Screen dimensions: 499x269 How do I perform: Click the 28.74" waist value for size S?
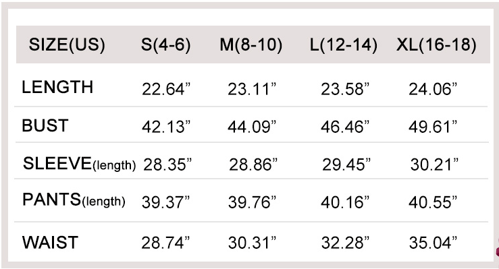[x=165, y=243]
